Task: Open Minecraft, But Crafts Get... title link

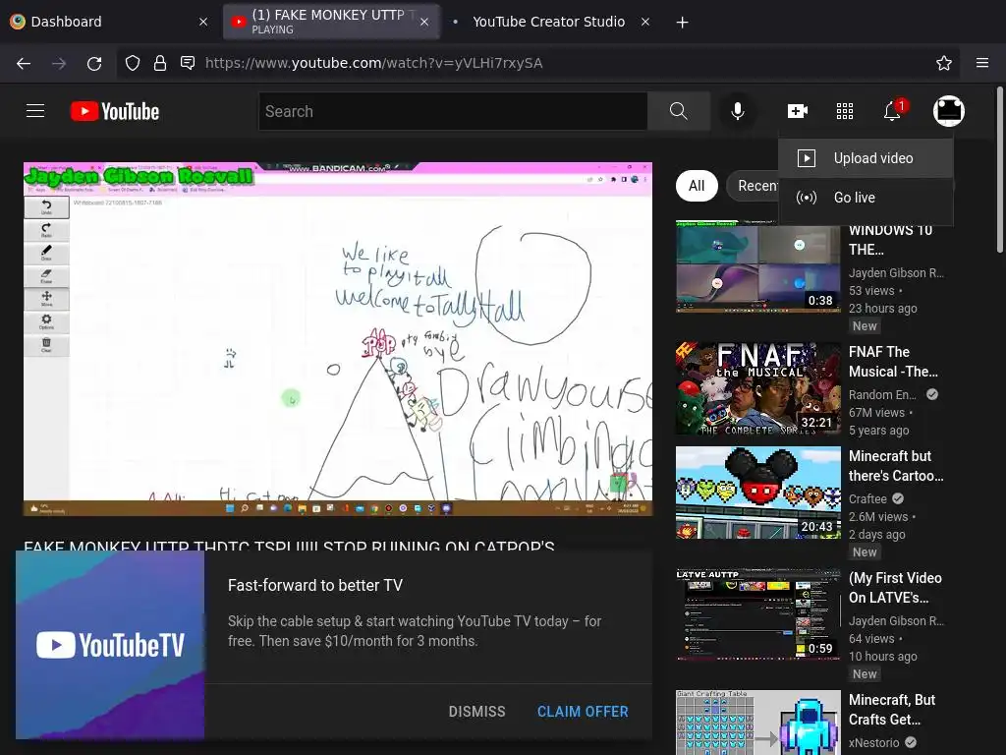Action: [x=892, y=710]
